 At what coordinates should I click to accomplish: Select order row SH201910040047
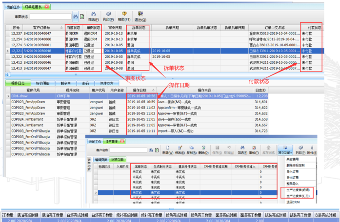click(165, 34)
